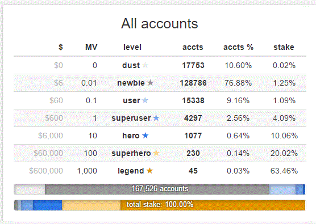This screenshot has width=316, height=224.
Task: Click the 'MV' column header
Action: click(92, 47)
